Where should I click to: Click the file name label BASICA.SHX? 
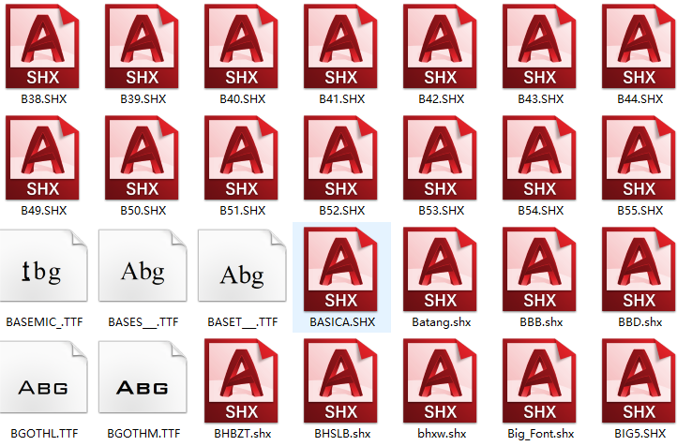click(342, 322)
